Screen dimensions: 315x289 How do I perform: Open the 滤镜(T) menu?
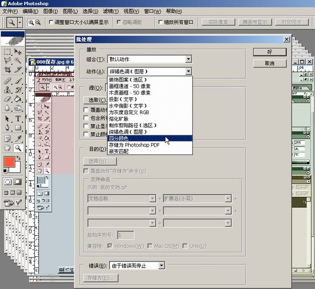tap(111, 11)
